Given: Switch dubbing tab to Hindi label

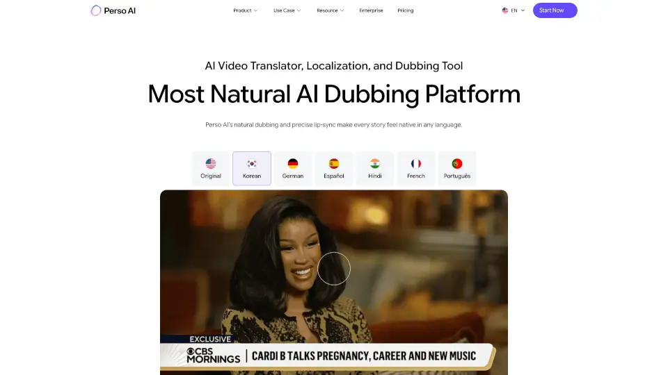Looking at the screenshot, I should 375,176.
